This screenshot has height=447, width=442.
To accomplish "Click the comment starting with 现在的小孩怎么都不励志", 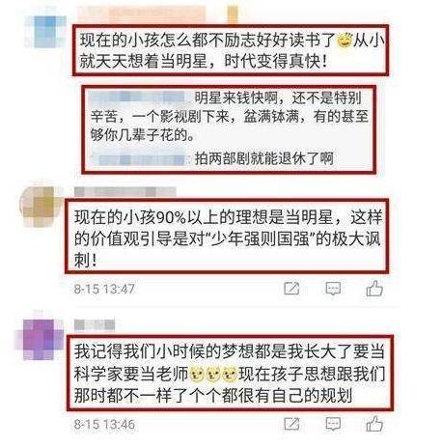I will (x=231, y=50).
